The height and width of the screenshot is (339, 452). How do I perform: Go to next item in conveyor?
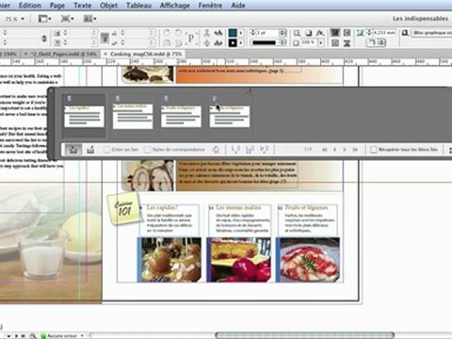click(x=345, y=150)
